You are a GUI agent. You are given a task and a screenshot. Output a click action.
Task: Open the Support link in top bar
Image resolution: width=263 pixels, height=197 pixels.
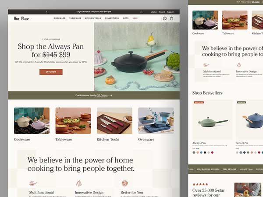click(170, 12)
